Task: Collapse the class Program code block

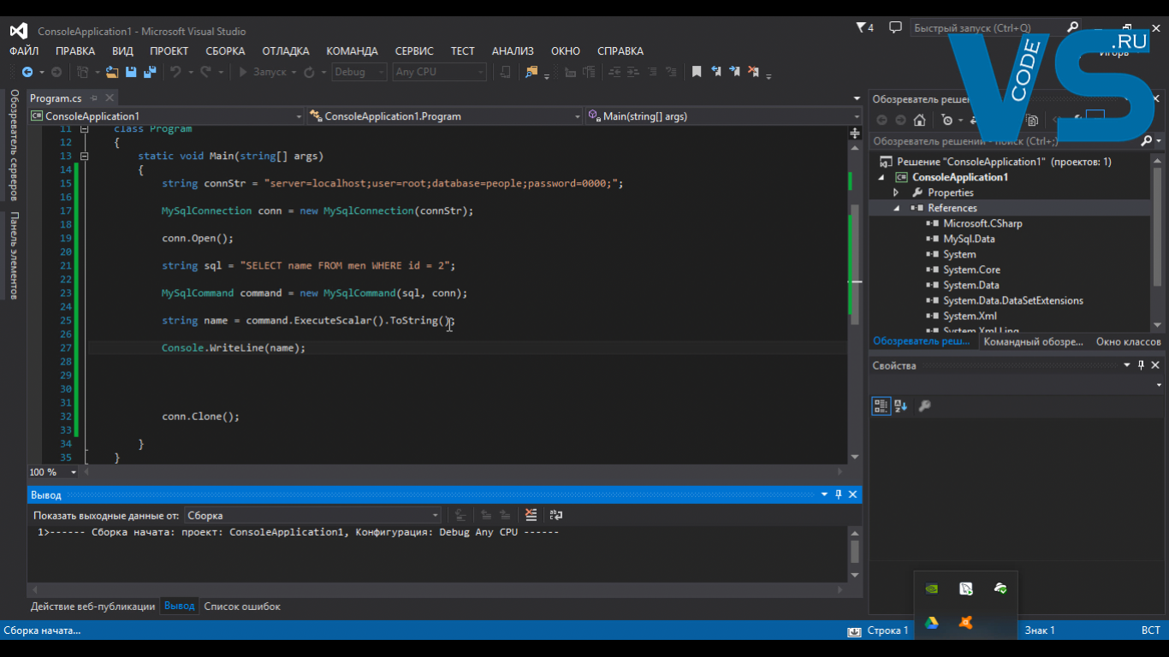Action: coord(84,129)
